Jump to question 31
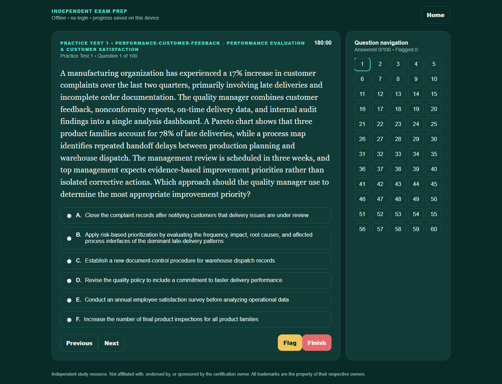The height and width of the screenshot is (384, 502). click(x=362, y=155)
